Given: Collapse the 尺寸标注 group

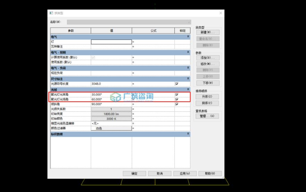Looking at the screenshot, I should pos(188,79).
